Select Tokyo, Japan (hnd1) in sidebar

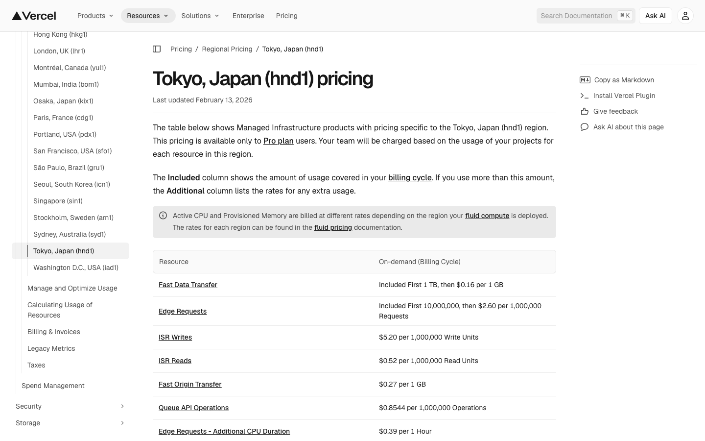pos(70,251)
